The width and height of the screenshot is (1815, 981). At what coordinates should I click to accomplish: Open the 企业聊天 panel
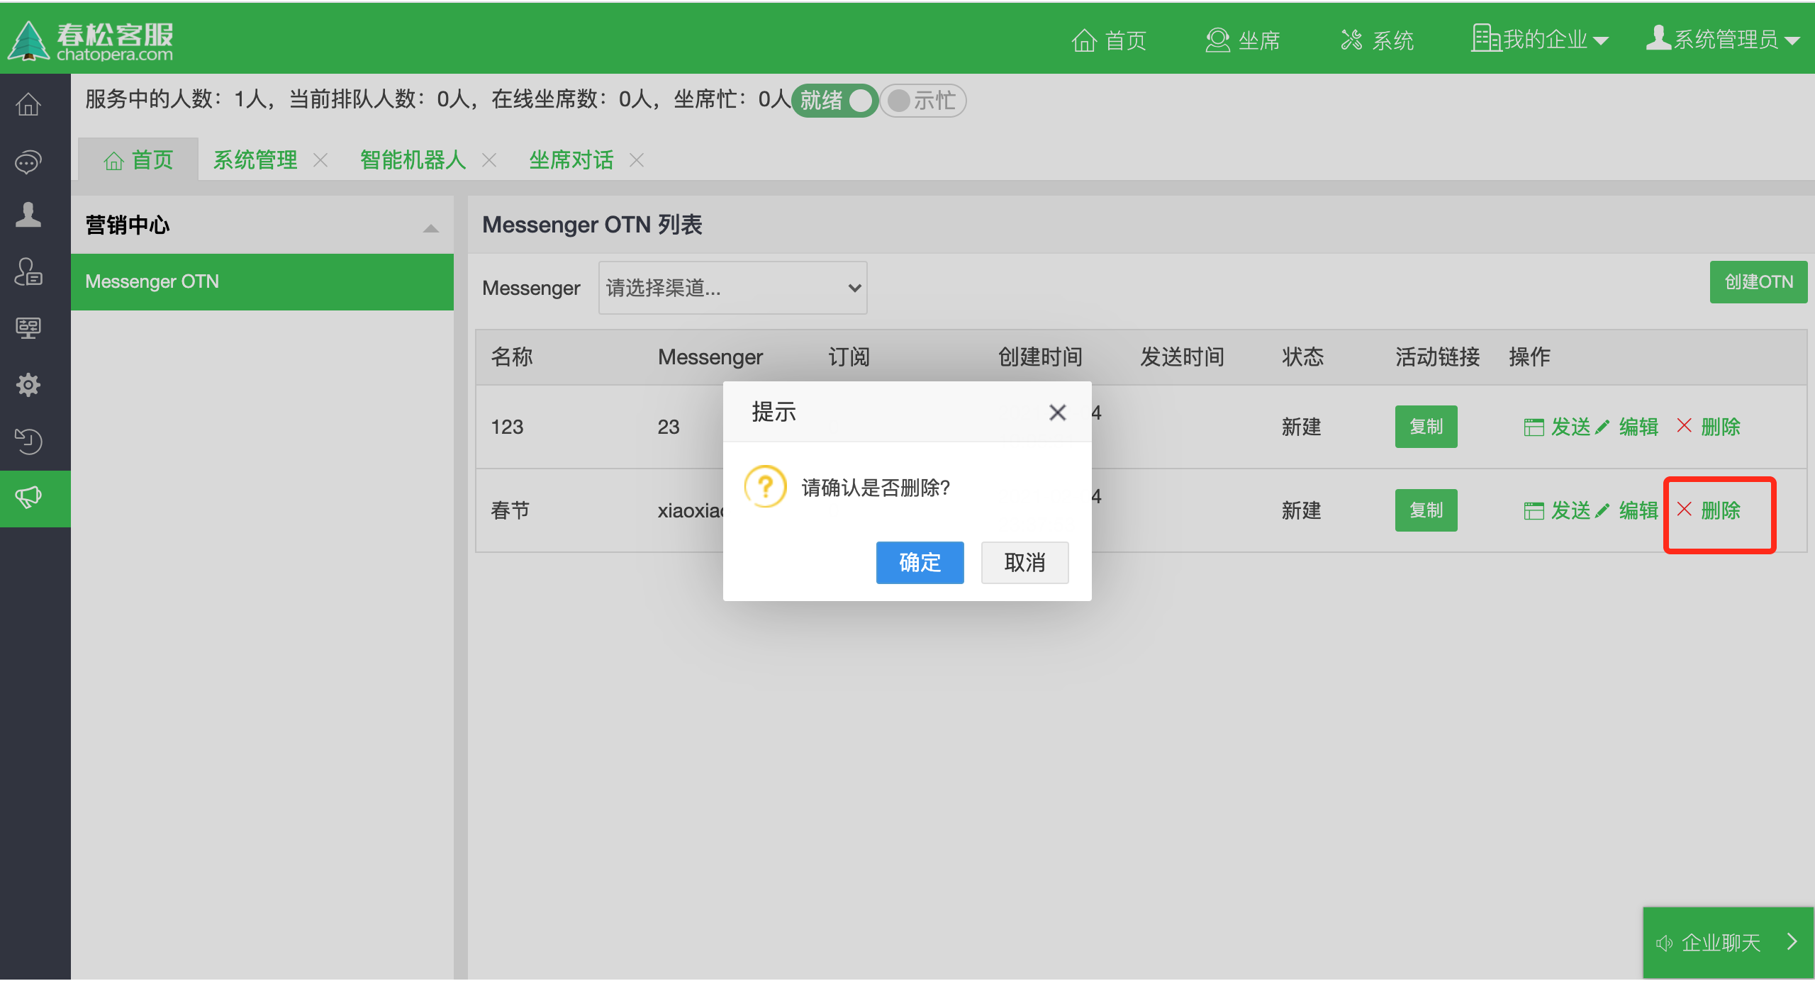tap(1729, 943)
